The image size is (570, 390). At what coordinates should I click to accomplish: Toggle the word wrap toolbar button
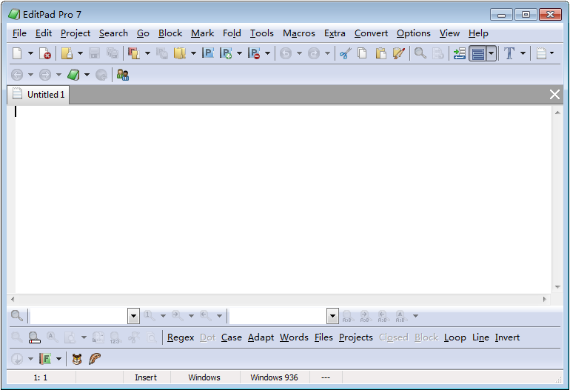click(477, 53)
